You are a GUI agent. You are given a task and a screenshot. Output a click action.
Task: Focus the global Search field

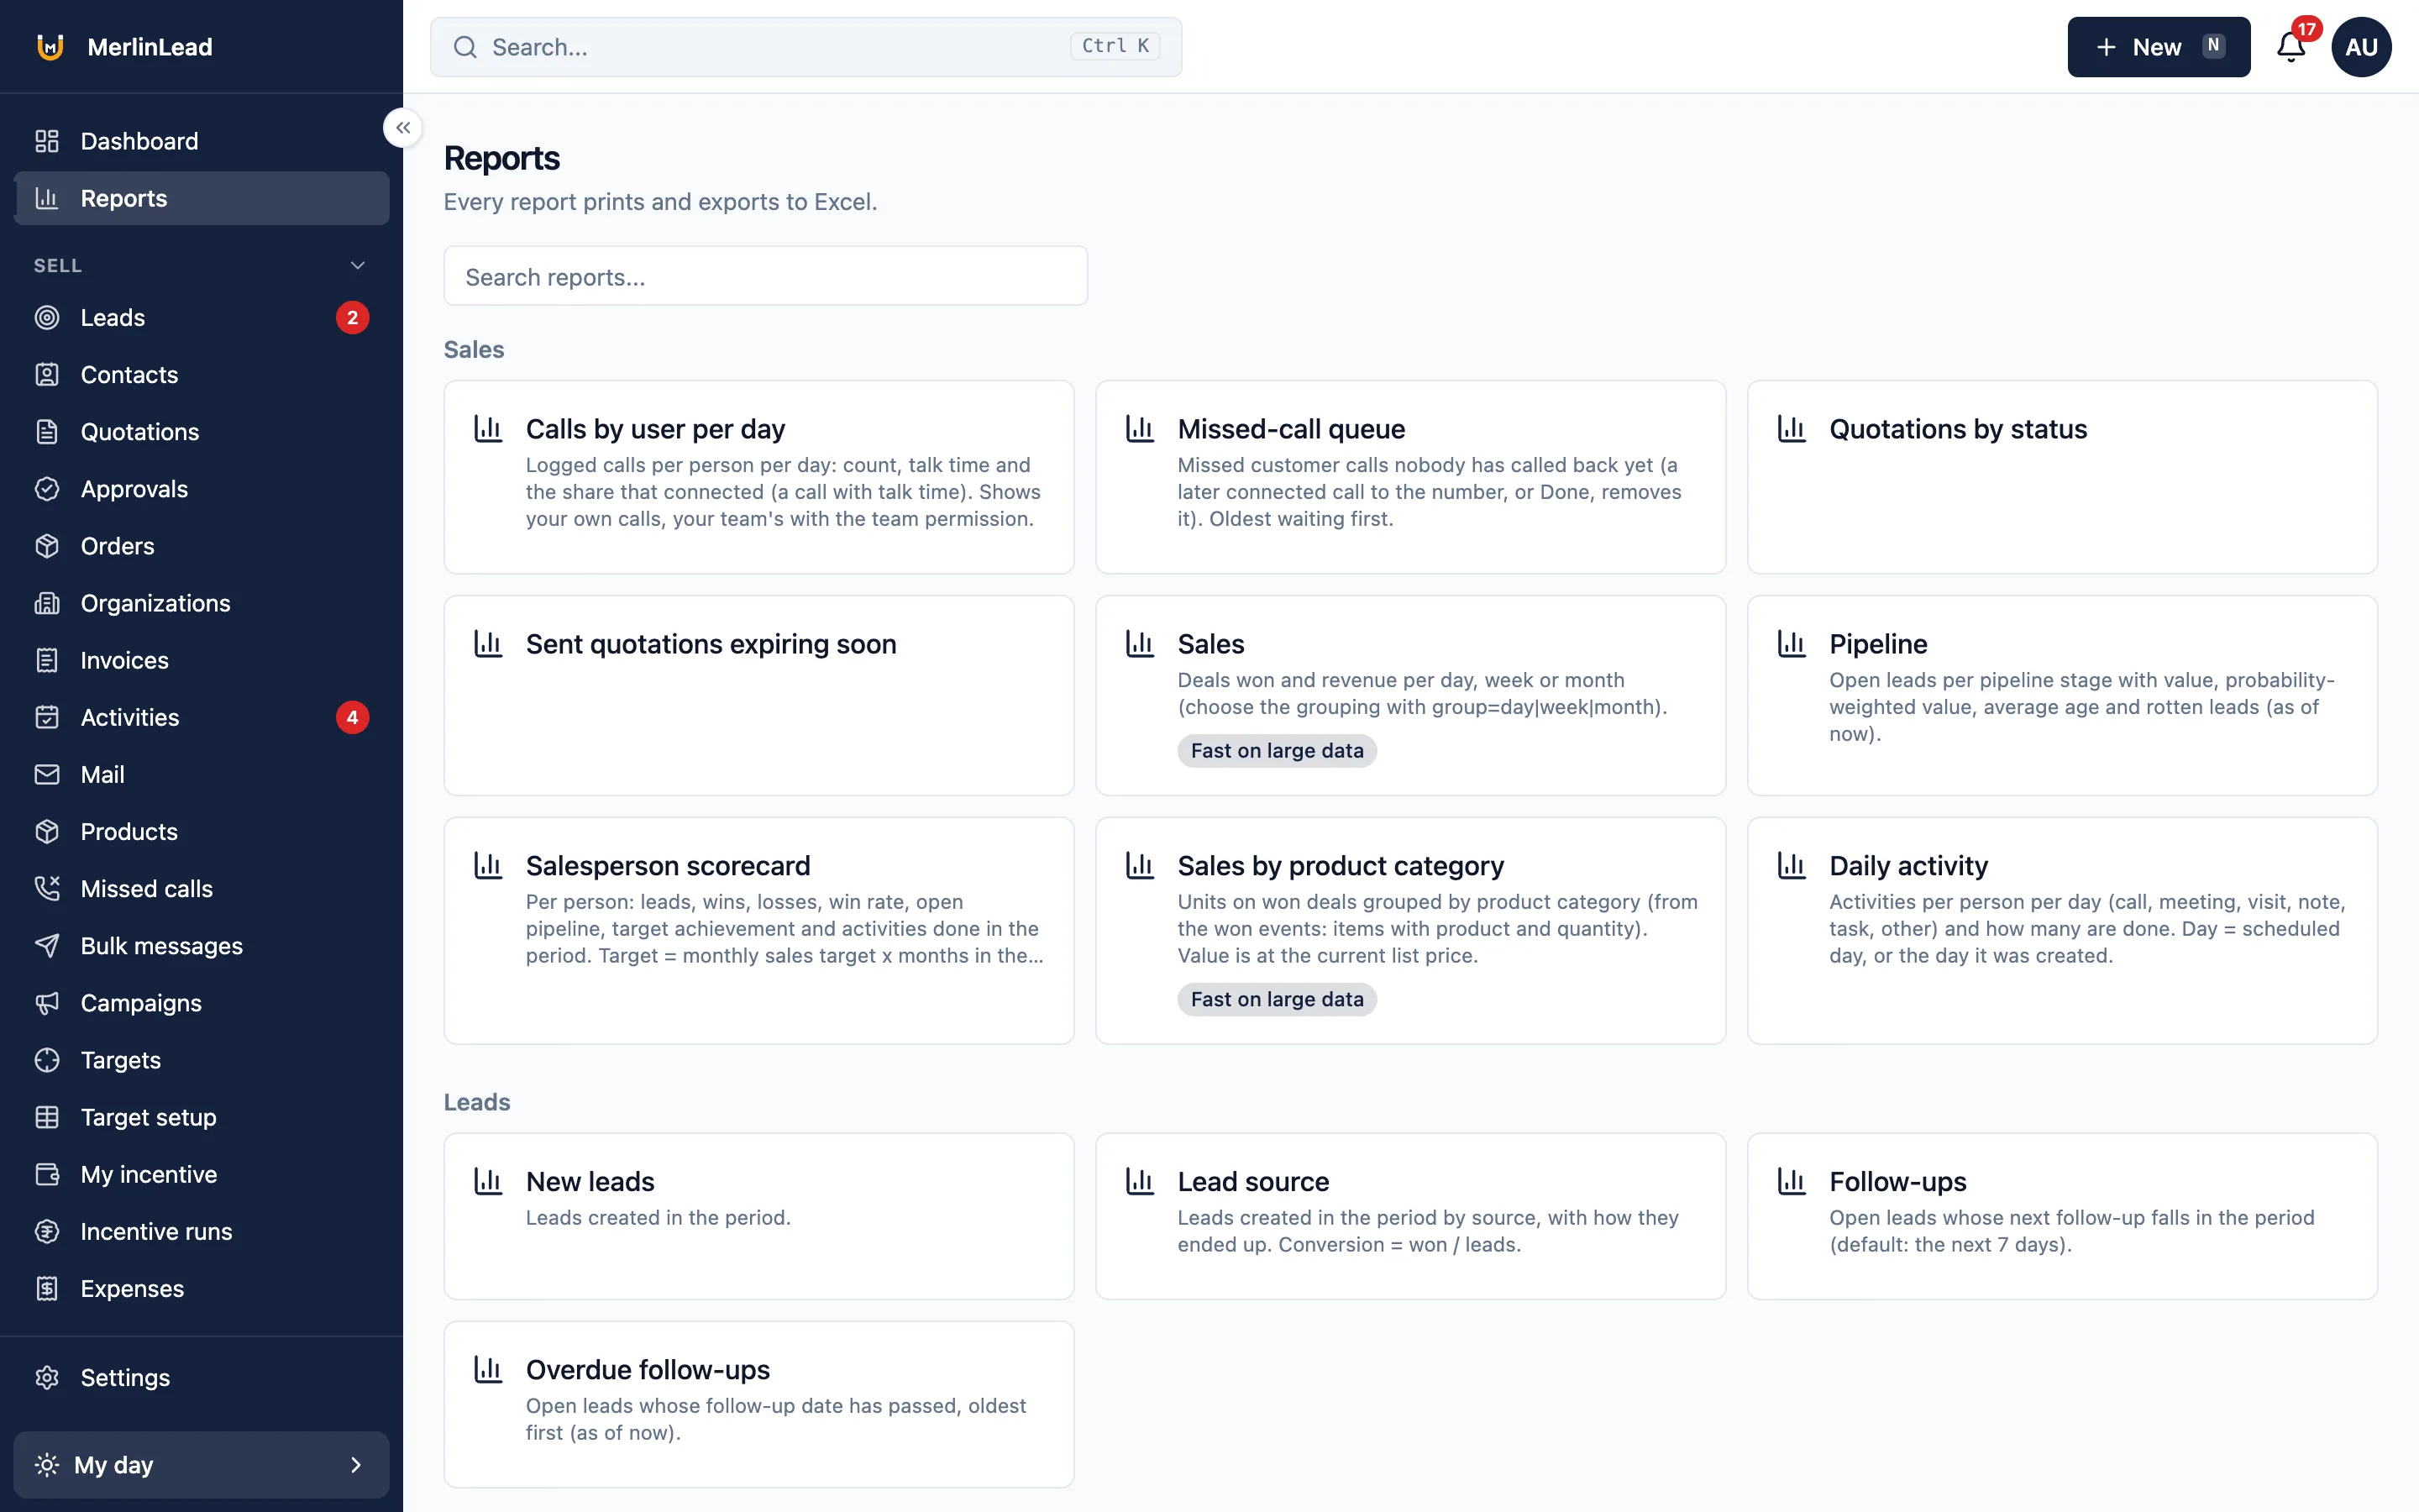pyautogui.click(x=805, y=47)
